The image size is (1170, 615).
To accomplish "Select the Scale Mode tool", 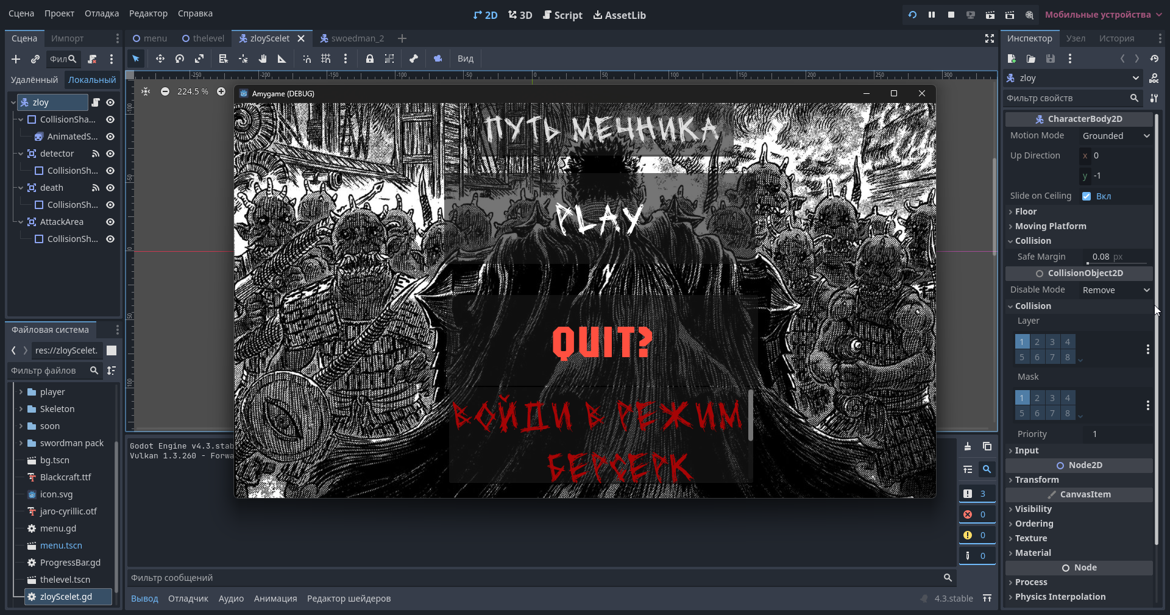I will click(199, 59).
